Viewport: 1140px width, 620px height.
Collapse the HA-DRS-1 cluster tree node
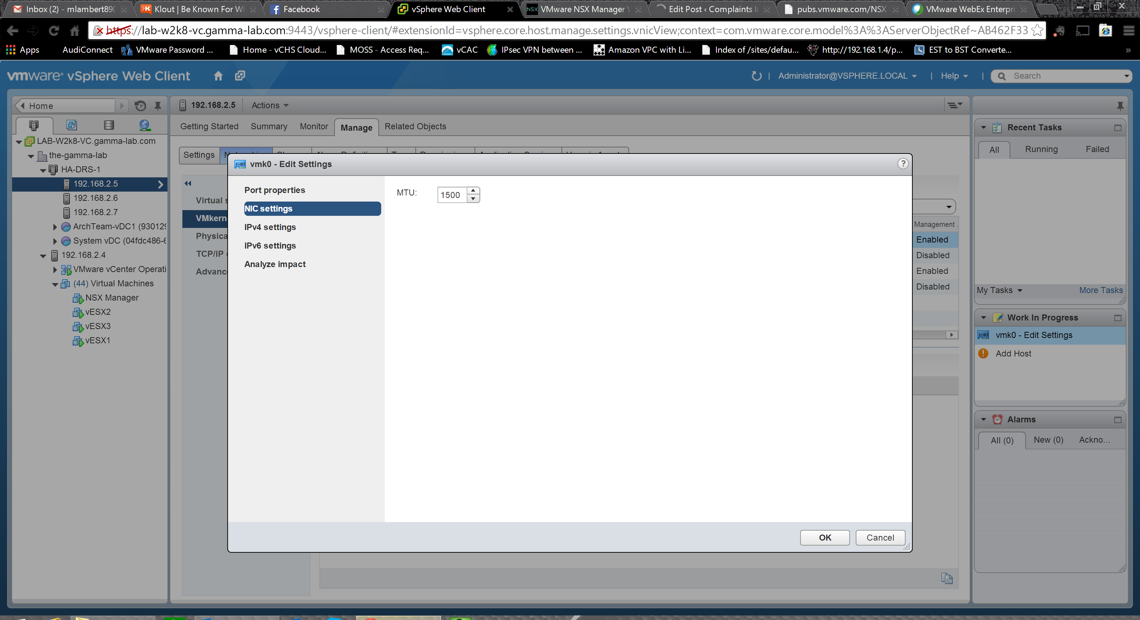(x=43, y=170)
